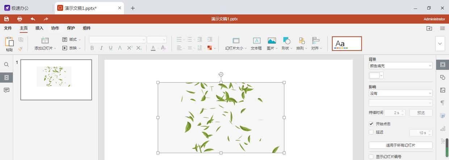The height and width of the screenshot is (160, 449).
Task: Select the Aa theme thumbnail
Action: point(347,44)
